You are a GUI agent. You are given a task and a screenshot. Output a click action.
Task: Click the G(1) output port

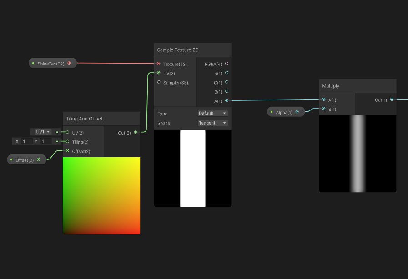pyautogui.click(x=227, y=82)
